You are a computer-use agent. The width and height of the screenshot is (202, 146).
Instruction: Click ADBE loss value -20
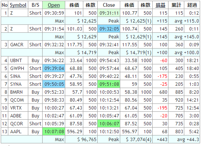[161, 116]
